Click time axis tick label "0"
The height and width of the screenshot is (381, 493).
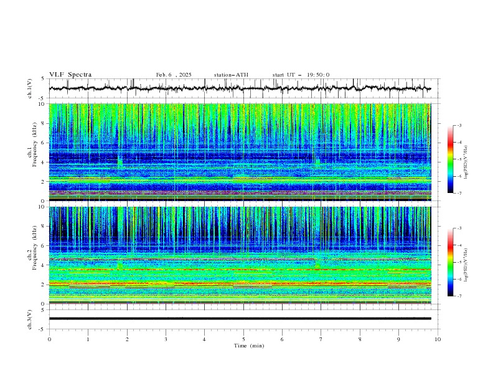pos(49,339)
